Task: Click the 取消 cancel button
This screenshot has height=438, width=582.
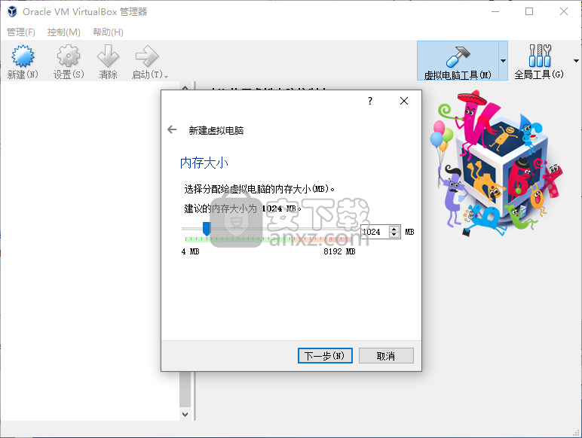Action: pyautogui.click(x=386, y=356)
